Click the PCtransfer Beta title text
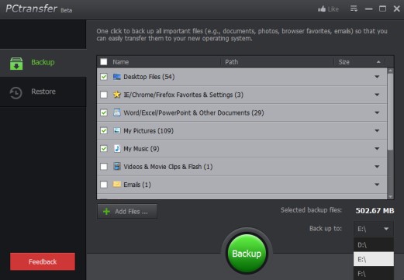 (x=39, y=9)
